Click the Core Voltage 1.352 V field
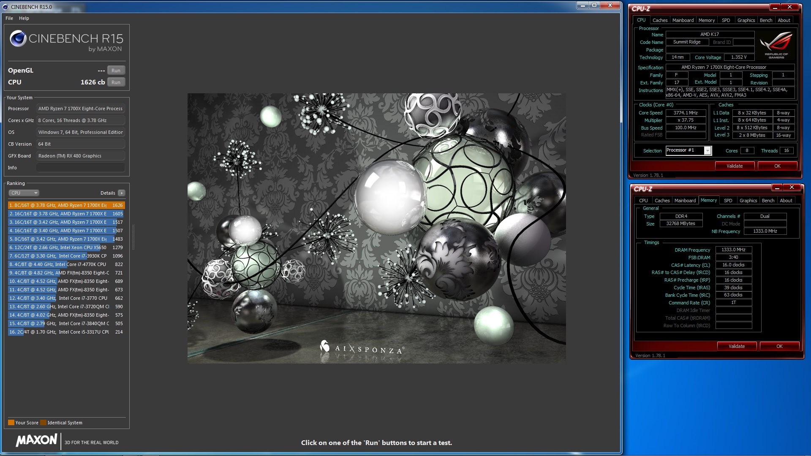Screen dimensions: 811x456 [739, 57]
